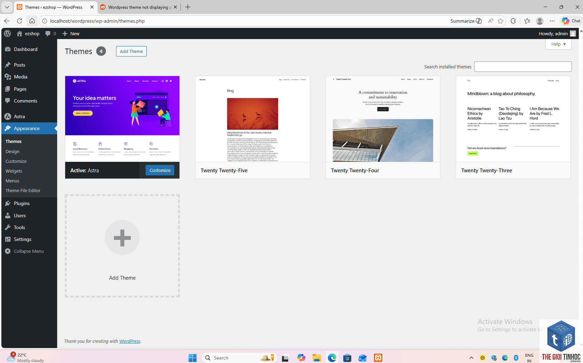Refresh the current page

20,21
